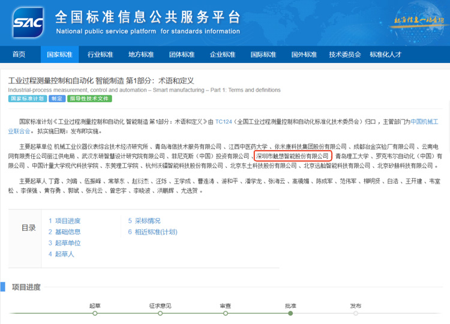Go to the 行业标准 section
This screenshot has width=450, height=324.
click(x=100, y=55)
